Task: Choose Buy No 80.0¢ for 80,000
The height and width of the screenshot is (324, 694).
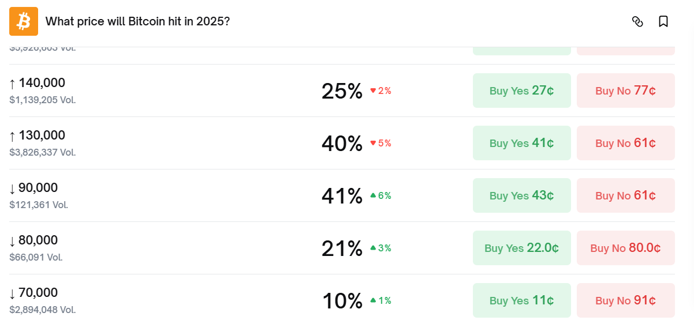Action: point(625,248)
